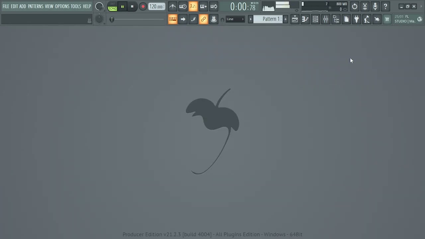
Task: Click the touch controller hand icon
Action: pyautogui.click(x=377, y=19)
